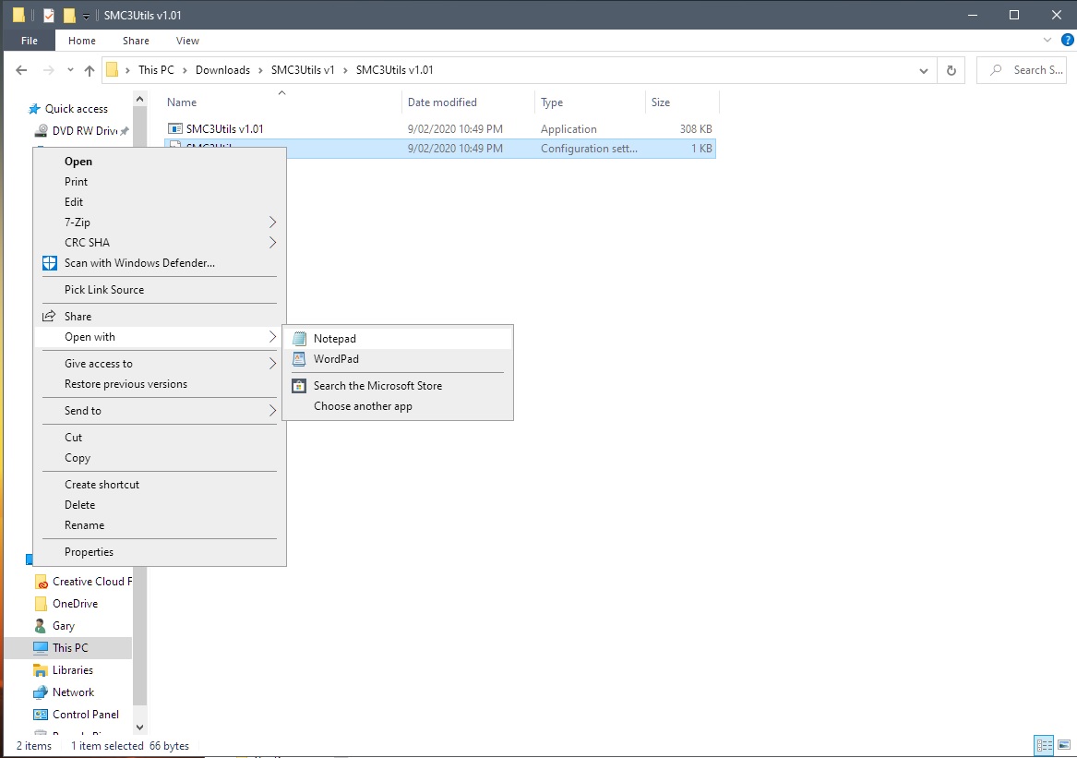Viewport: 1077px width, 758px height.
Task: Switch to the View ribbon tab
Action: pos(187,41)
